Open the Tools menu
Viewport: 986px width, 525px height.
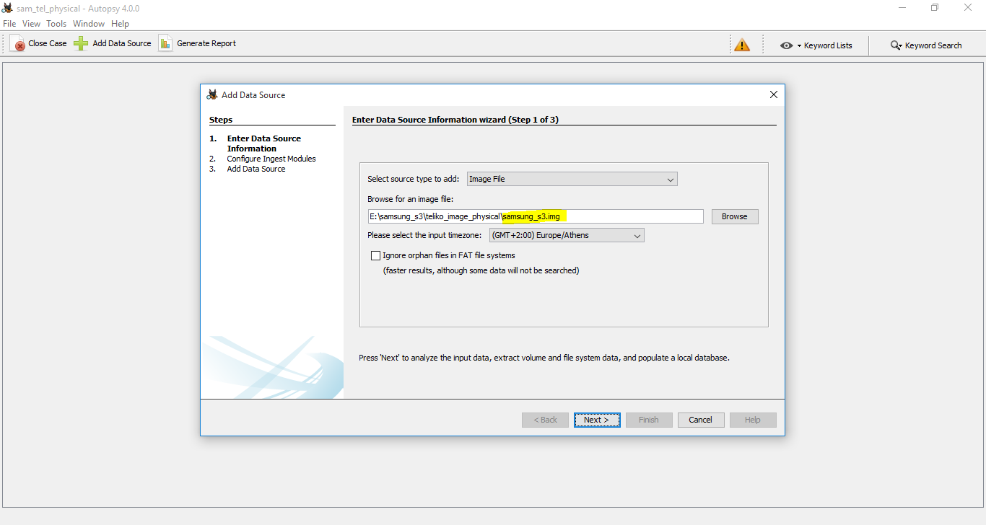[56, 24]
